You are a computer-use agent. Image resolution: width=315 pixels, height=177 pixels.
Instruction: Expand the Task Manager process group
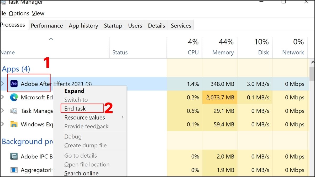tap(3, 111)
